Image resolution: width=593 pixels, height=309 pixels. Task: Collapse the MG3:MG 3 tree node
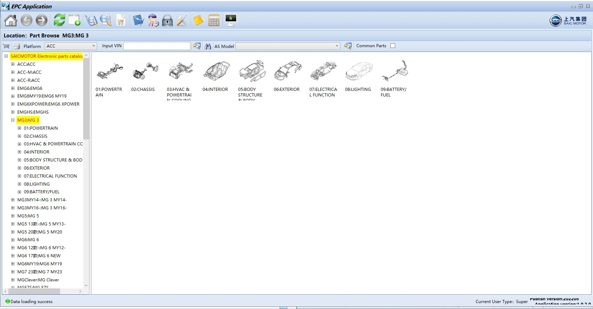coord(13,120)
